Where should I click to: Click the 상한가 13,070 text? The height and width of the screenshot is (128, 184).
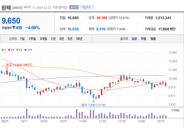coord(119,18)
